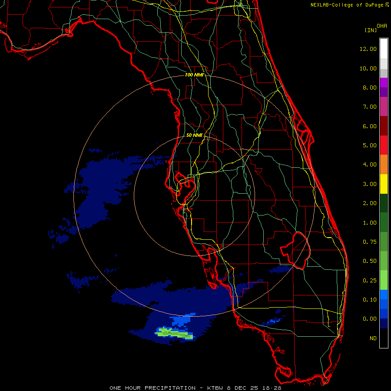This screenshot has height=391, width=391.
Task: Click the 4.00 legend value
Action: point(370,165)
